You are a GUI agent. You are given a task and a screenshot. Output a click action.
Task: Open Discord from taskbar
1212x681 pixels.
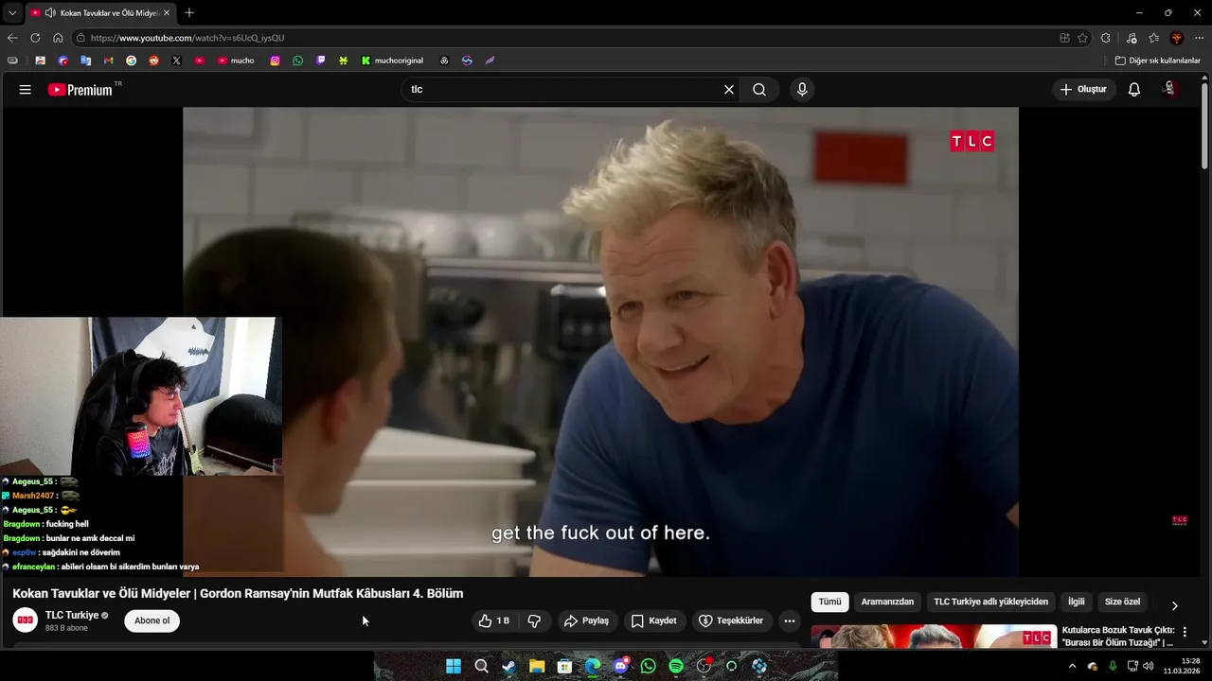[x=620, y=666]
